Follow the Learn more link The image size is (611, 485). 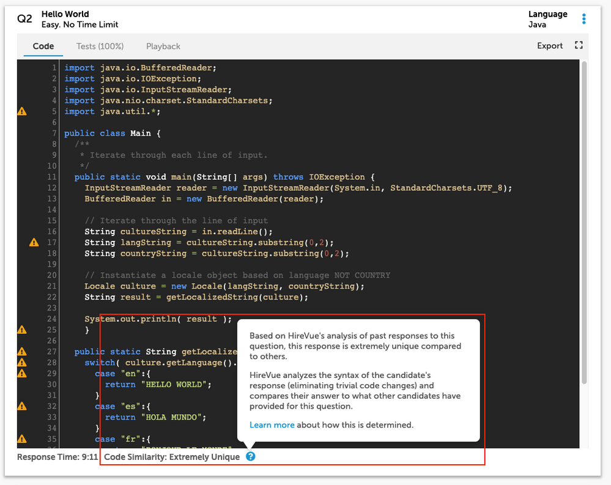(x=272, y=424)
